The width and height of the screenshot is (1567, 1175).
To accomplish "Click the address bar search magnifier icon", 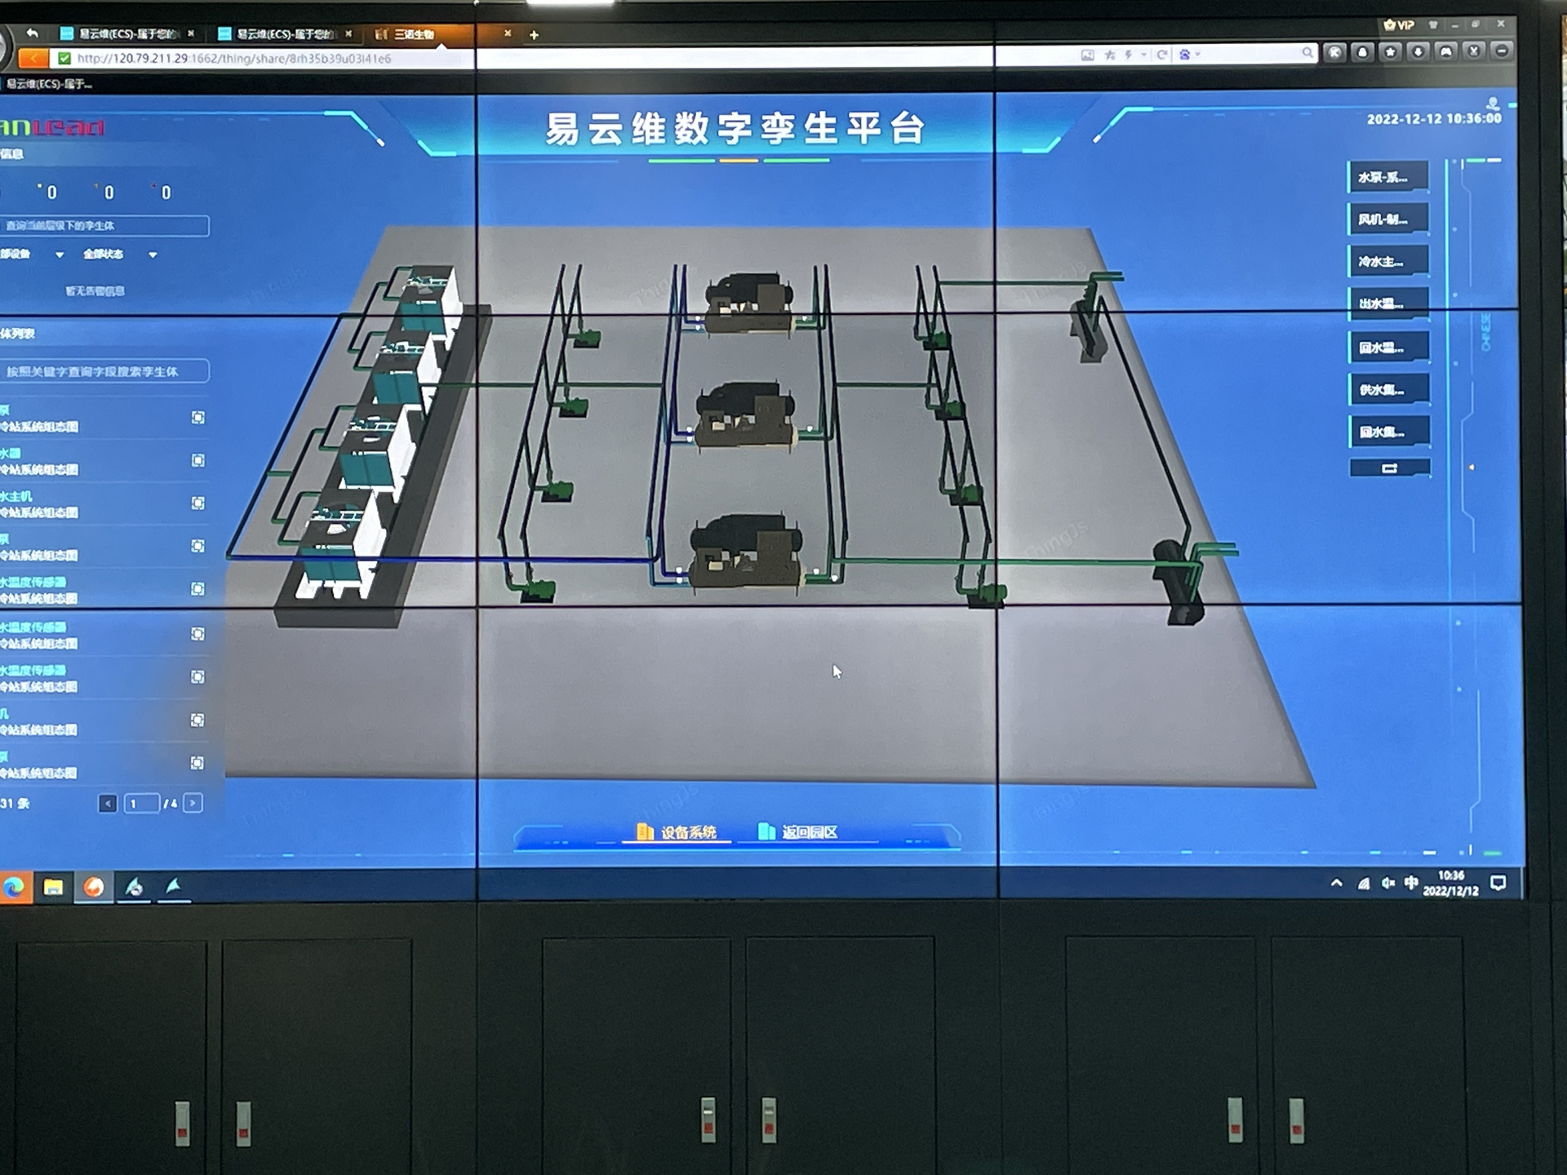I will (1307, 53).
